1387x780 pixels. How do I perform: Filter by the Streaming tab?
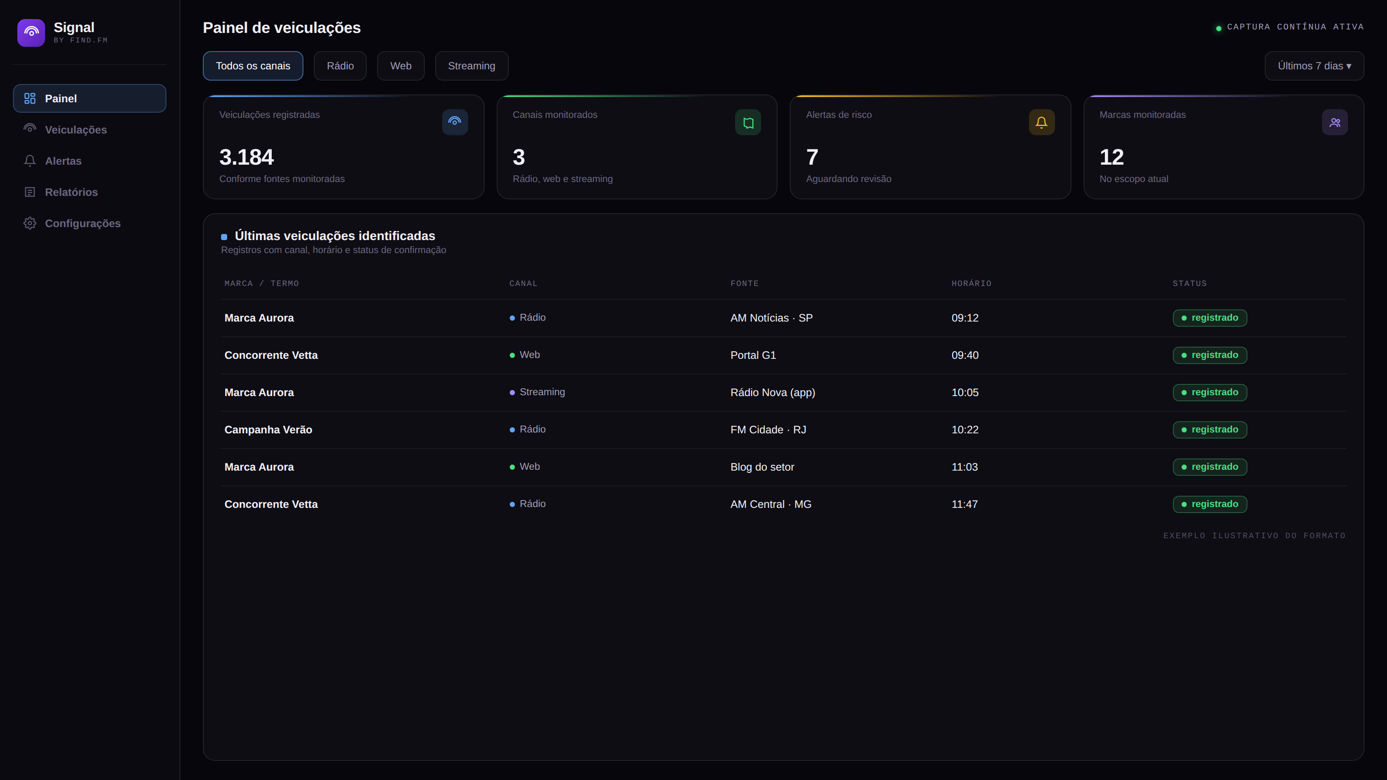(472, 66)
